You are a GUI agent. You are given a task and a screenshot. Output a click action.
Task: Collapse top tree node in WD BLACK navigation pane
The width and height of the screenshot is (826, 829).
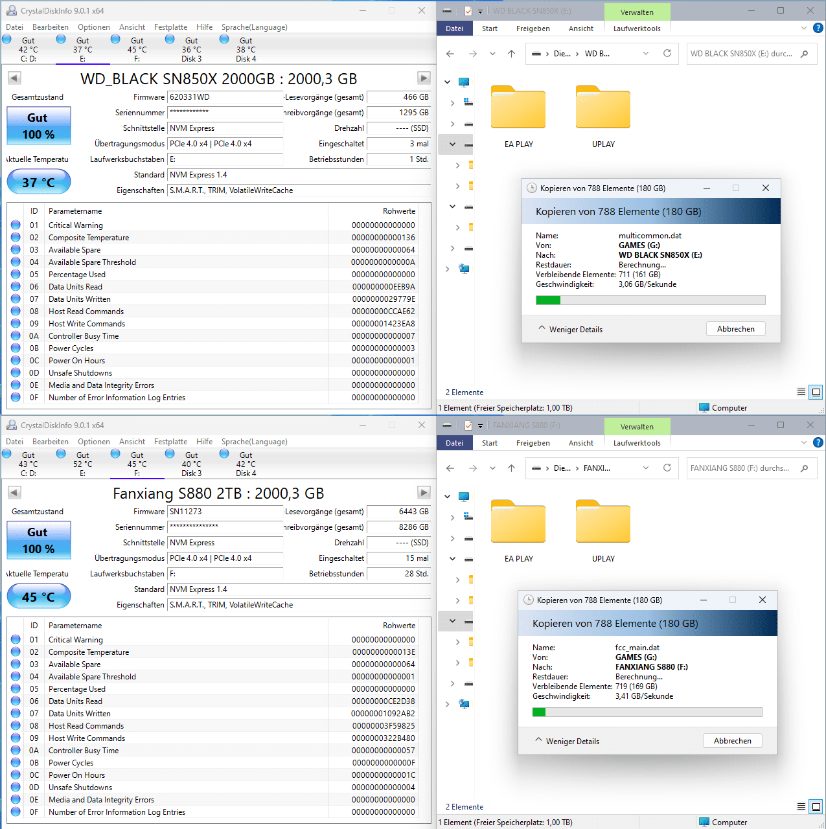pyautogui.click(x=447, y=82)
